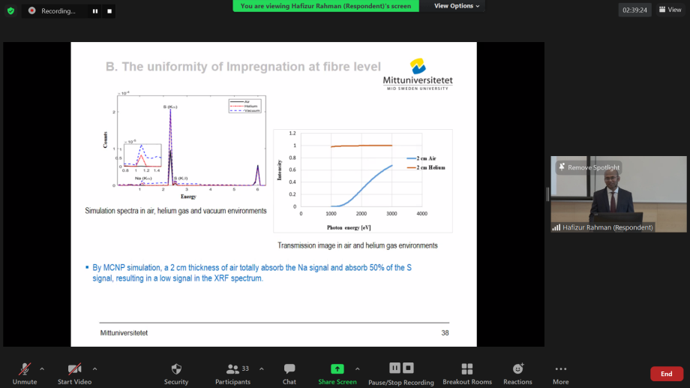Start Video with the camera button
Image resolution: width=690 pixels, height=388 pixels.
pos(74,373)
